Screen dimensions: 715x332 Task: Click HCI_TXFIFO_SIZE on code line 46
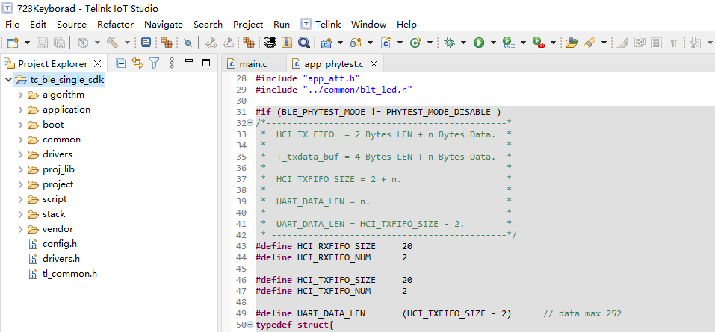[336, 280]
